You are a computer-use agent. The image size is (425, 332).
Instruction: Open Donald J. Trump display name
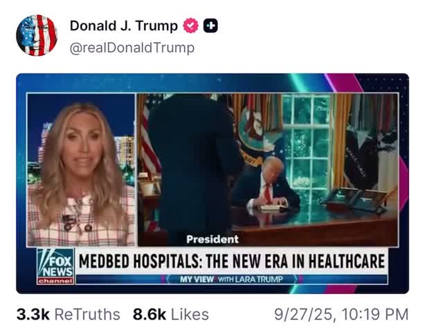pos(124,26)
